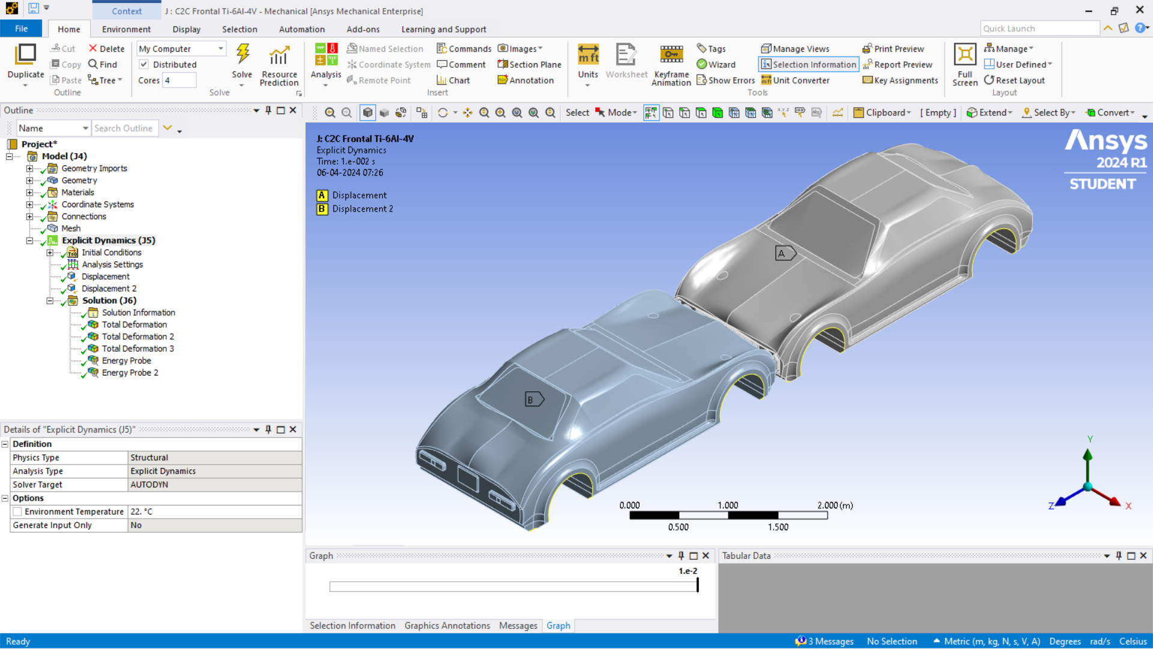
Task: Click the Cores input field
Action: coord(179,80)
